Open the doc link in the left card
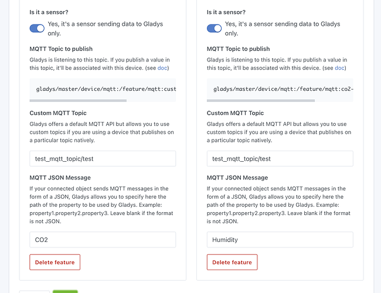The image size is (381, 293). point(162,68)
